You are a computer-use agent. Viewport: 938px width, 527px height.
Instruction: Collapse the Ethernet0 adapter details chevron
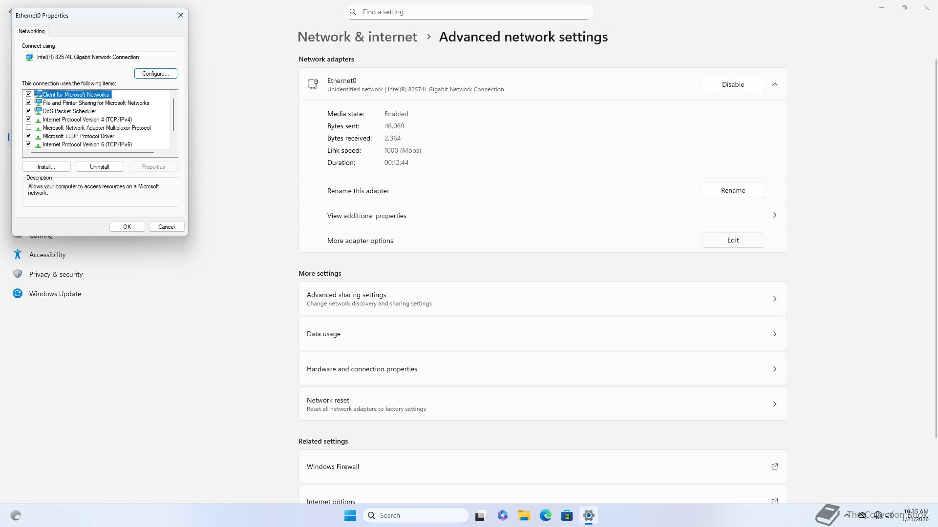[x=774, y=84]
